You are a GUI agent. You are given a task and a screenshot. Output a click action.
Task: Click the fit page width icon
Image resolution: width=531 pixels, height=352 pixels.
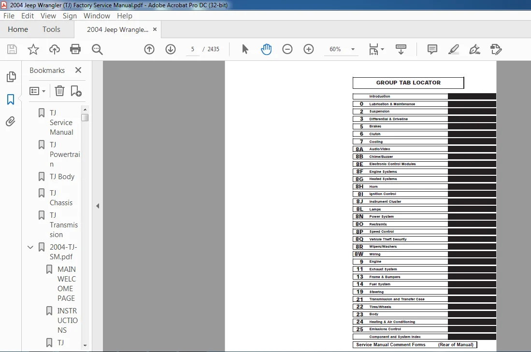[x=373, y=49]
